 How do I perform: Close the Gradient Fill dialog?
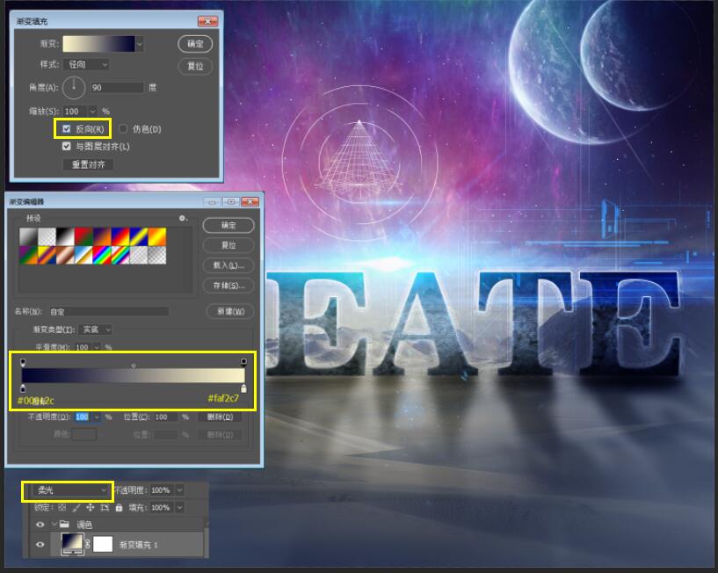click(207, 21)
